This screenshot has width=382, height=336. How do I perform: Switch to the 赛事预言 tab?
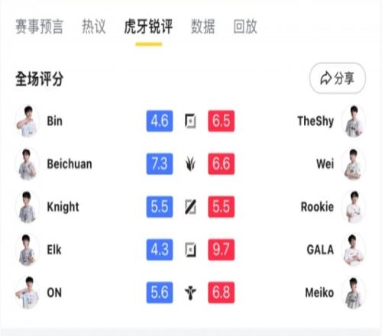pos(39,27)
